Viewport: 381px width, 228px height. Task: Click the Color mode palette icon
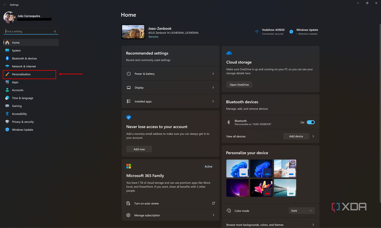point(229,210)
